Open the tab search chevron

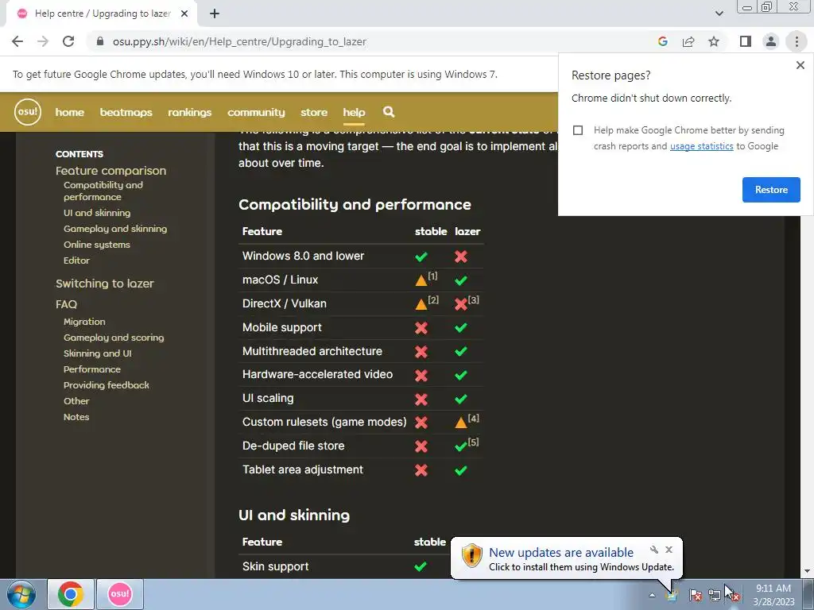[719, 14]
